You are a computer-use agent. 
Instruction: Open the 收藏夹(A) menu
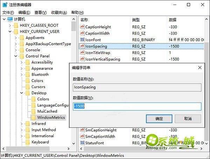59,13
